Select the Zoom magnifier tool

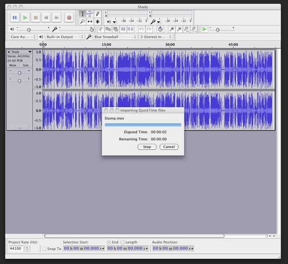pos(83,21)
